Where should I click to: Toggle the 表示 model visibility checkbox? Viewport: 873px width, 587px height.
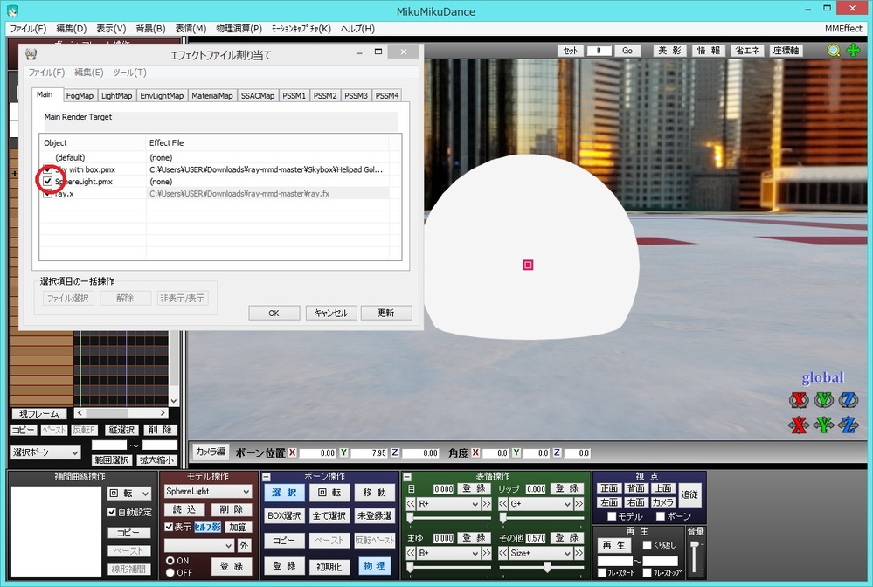pos(170,526)
